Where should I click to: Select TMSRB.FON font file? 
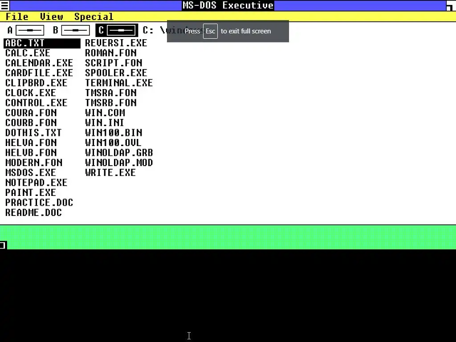[111, 103]
